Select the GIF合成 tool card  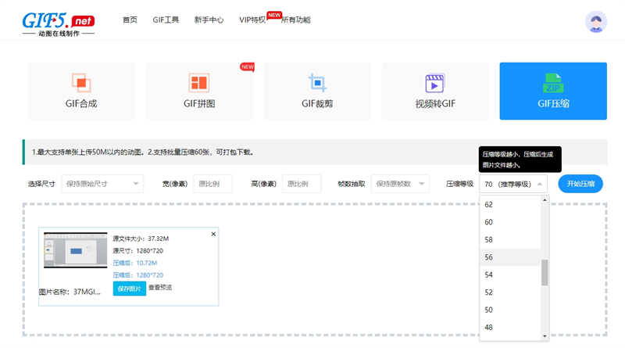coord(81,91)
